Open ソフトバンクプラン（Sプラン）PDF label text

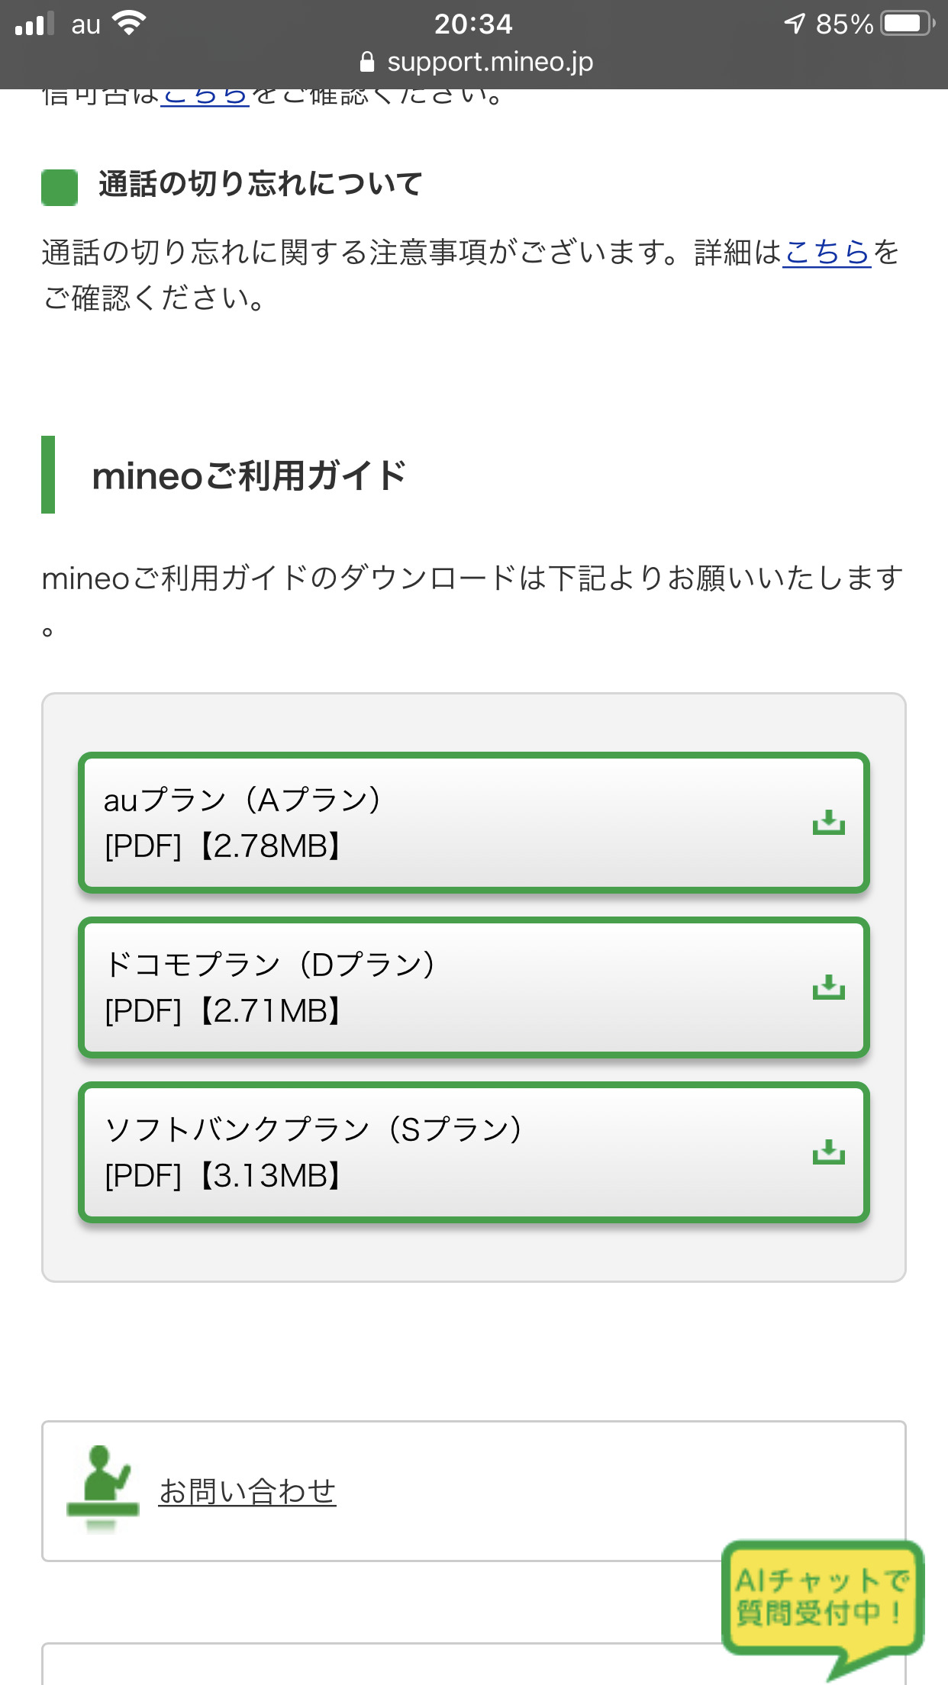pyautogui.click(x=313, y=1152)
